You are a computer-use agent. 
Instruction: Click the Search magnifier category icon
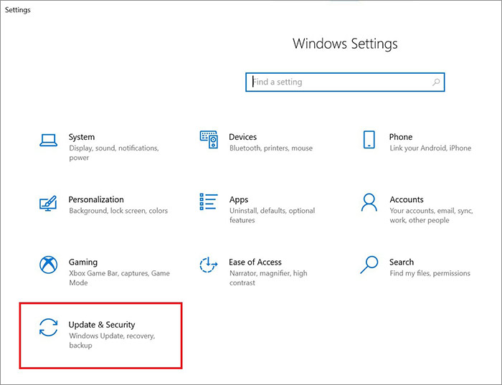[369, 265]
